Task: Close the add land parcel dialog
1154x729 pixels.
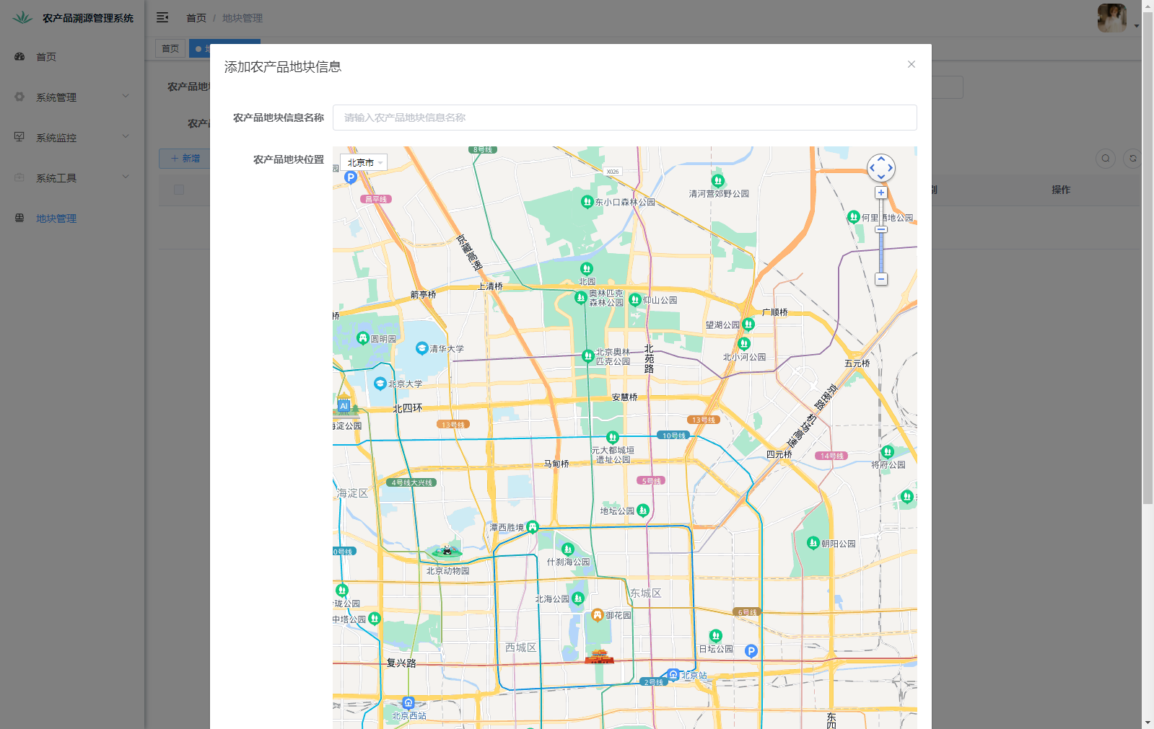Action: tap(912, 64)
